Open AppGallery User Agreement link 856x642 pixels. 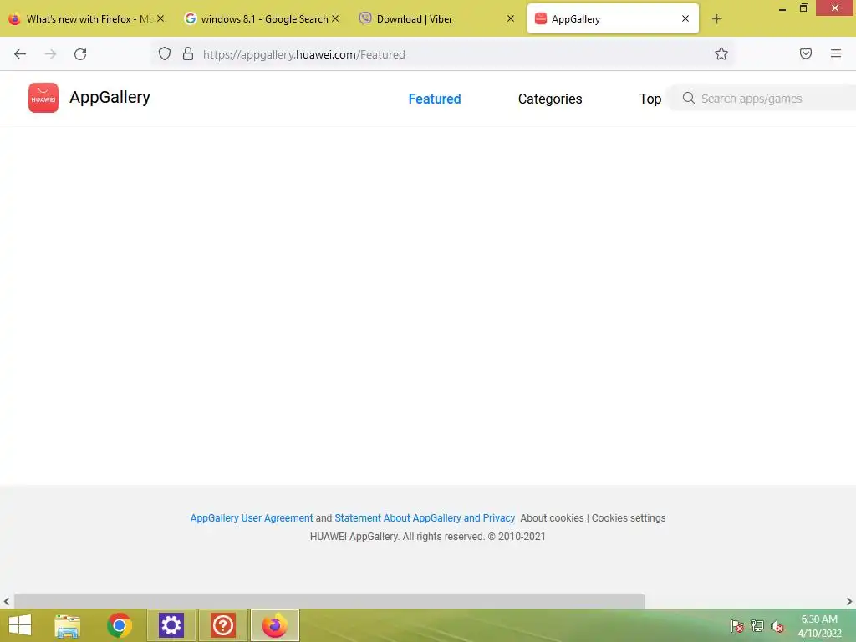(251, 518)
